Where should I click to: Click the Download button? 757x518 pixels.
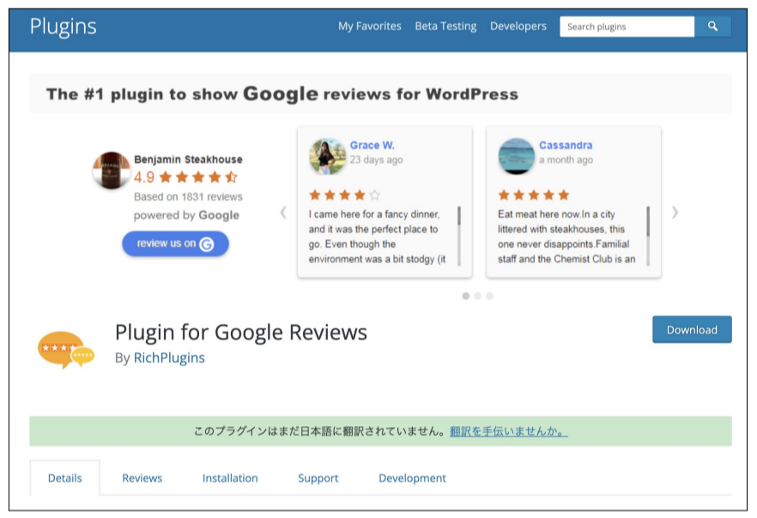click(x=692, y=329)
